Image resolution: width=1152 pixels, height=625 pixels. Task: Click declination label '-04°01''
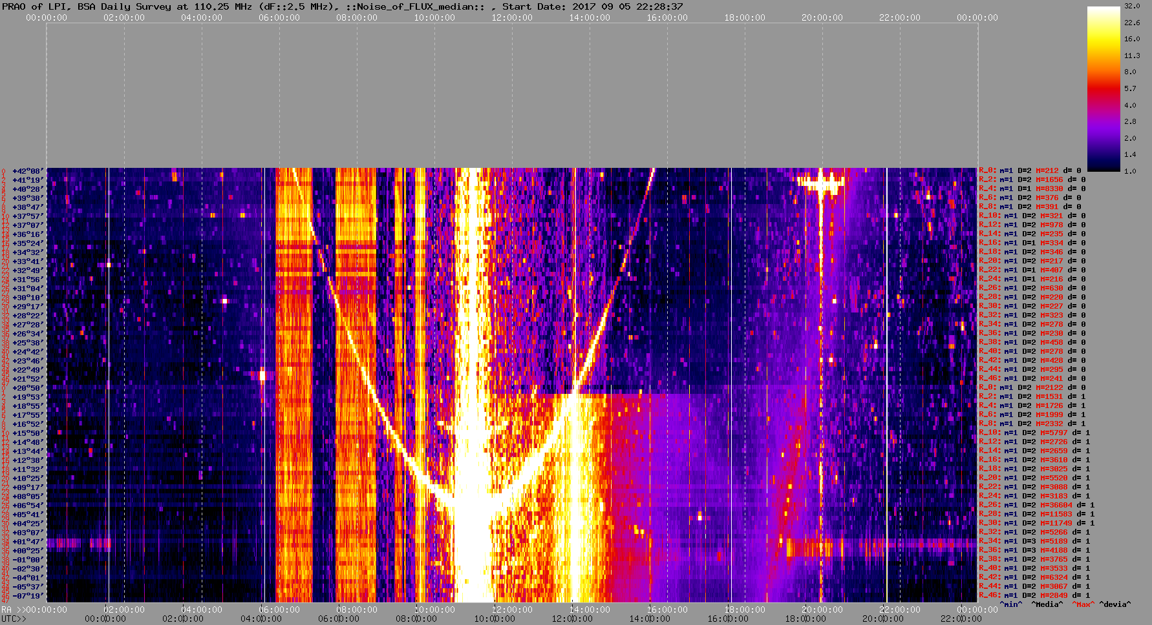[28, 578]
